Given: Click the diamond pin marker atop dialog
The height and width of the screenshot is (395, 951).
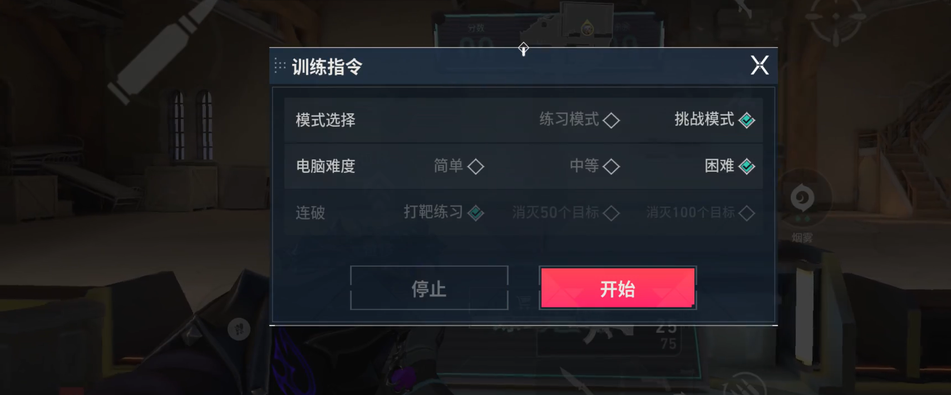Looking at the screenshot, I should click(x=523, y=49).
